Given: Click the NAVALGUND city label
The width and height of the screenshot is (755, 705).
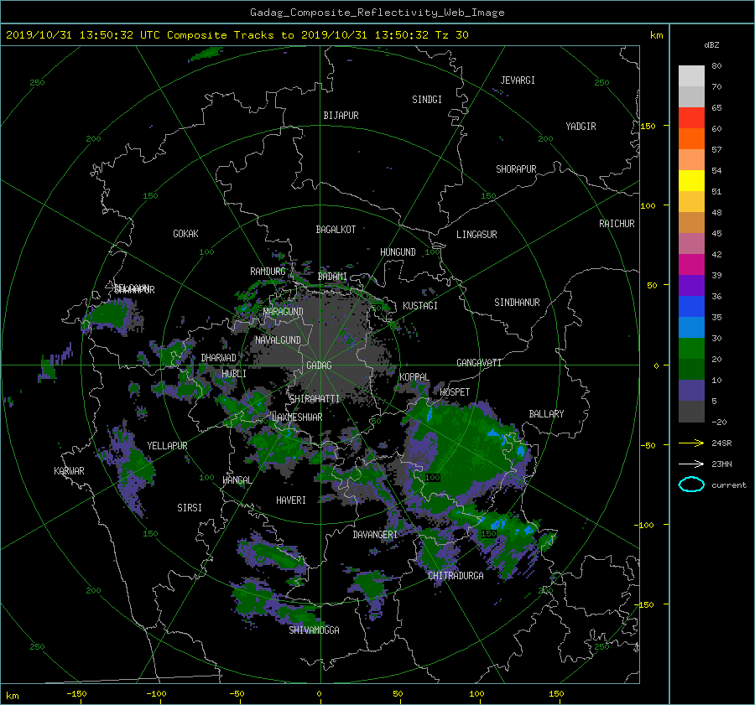Looking at the screenshot, I should pyautogui.click(x=278, y=340).
